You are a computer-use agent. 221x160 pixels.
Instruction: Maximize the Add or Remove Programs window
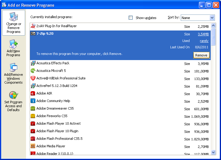[209, 5]
